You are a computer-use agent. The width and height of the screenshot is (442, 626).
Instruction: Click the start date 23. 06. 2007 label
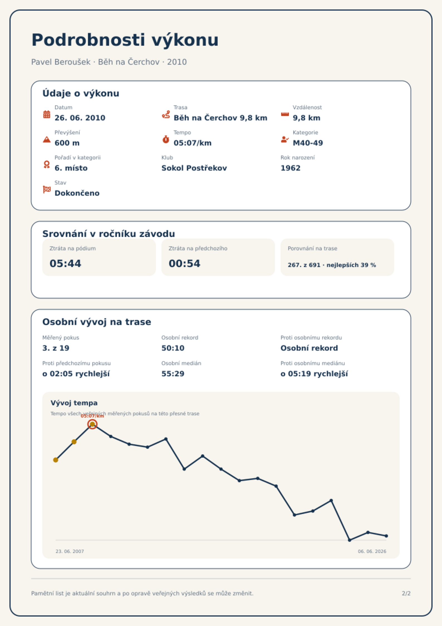70,551
